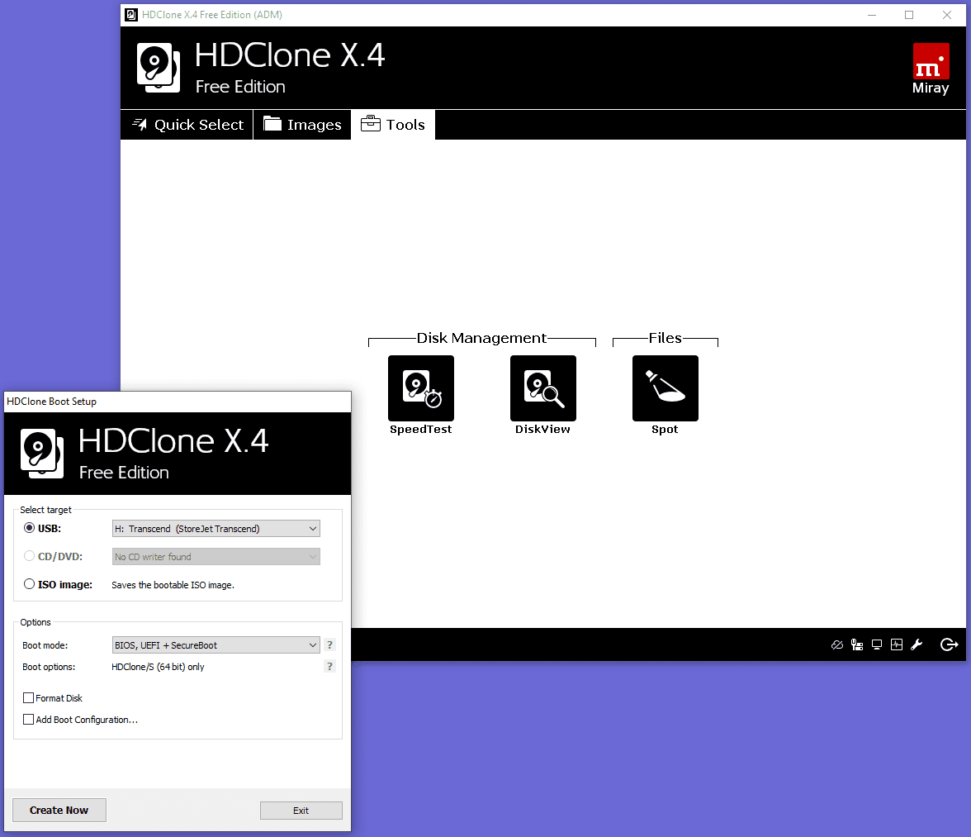Image resolution: width=971 pixels, height=837 pixels.
Task: Select the Tools tab
Action: 393,125
